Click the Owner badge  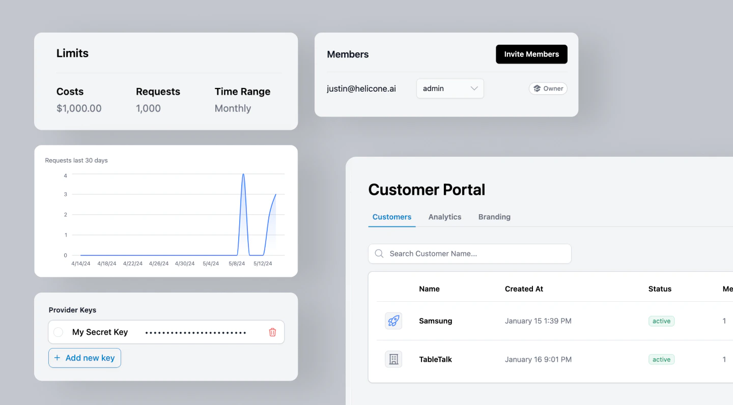click(x=548, y=88)
